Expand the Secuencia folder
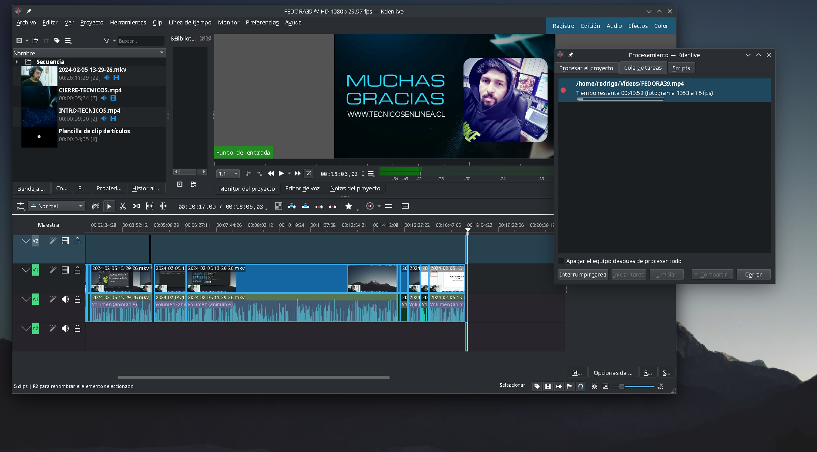This screenshot has width=817, height=452. click(17, 62)
